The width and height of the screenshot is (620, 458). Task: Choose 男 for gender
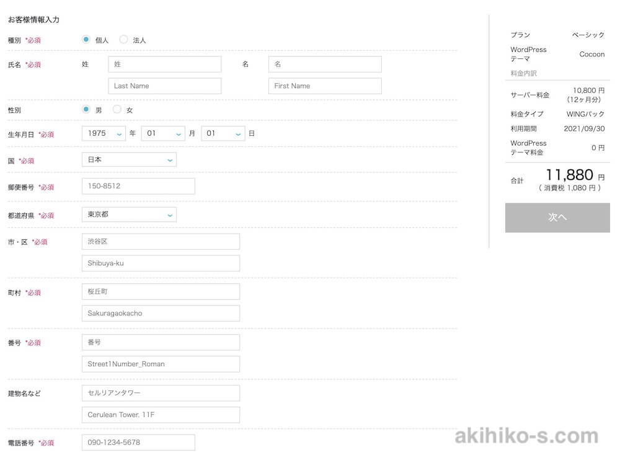click(86, 110)
